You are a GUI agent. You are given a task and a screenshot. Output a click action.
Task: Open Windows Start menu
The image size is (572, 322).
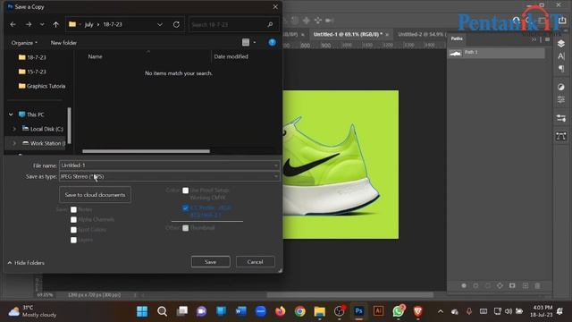142,311
